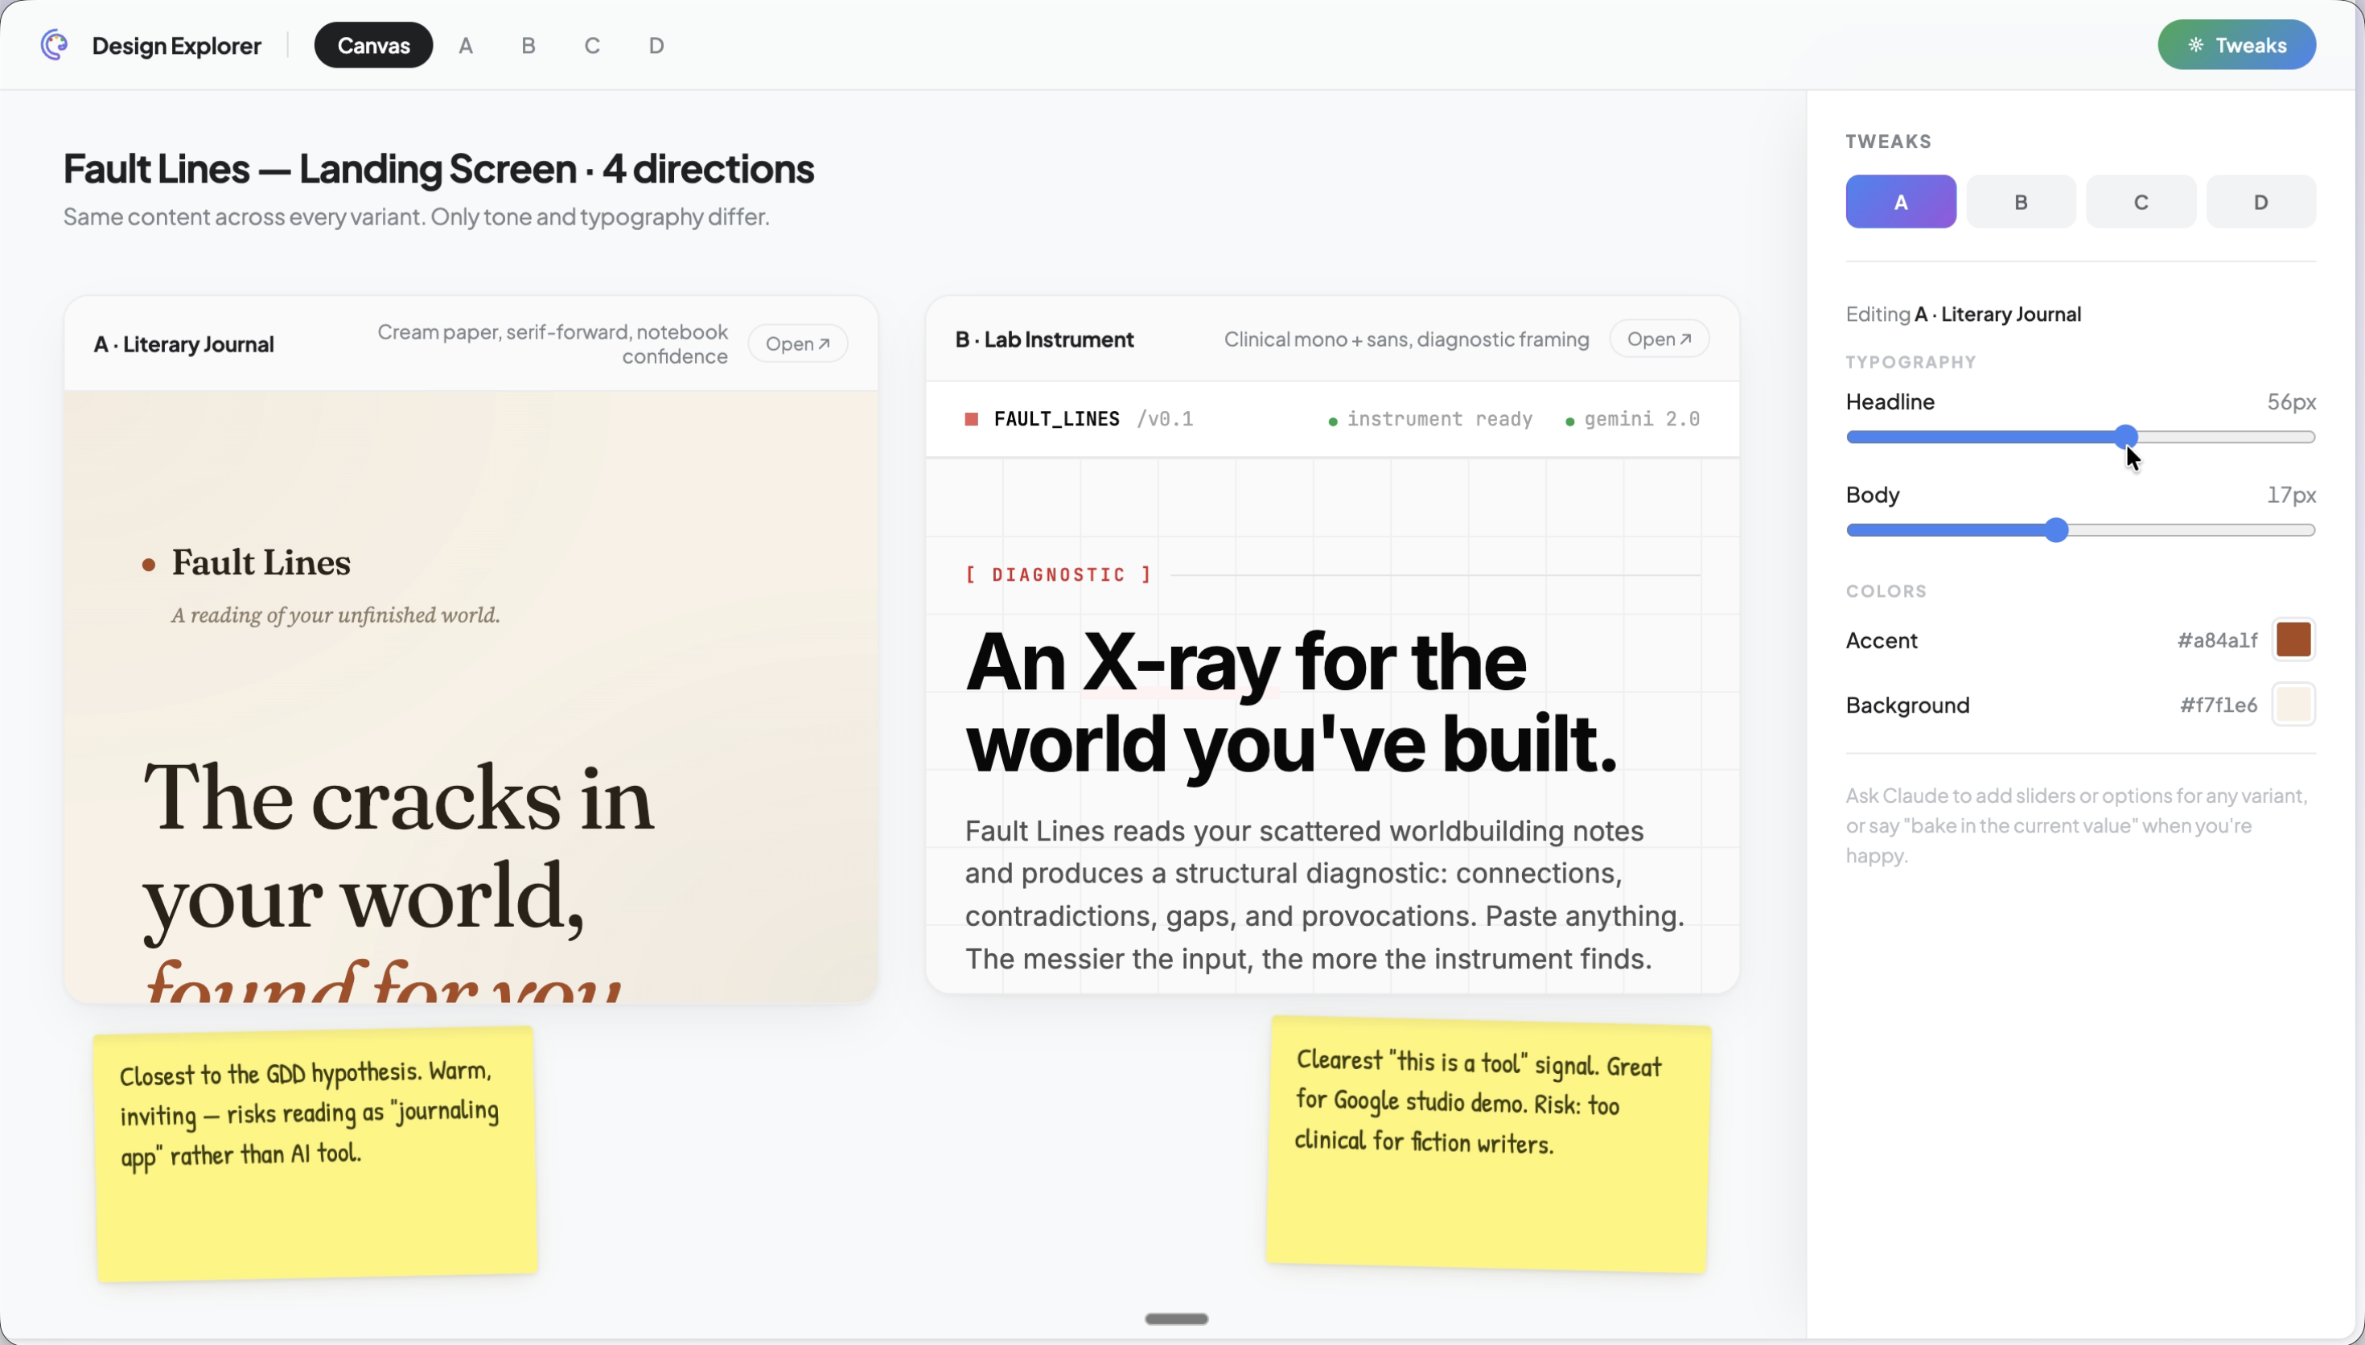Open the Background color swatch
The image size is (2365, 1345).
coord(2293,705)
